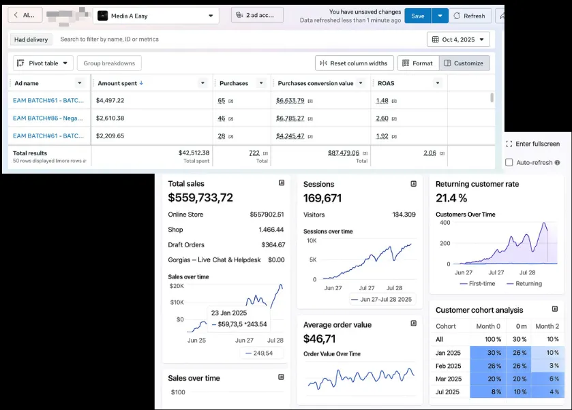Open the Pivot table dropdown
Screen dimensions: 572x410
click(43, 63)
